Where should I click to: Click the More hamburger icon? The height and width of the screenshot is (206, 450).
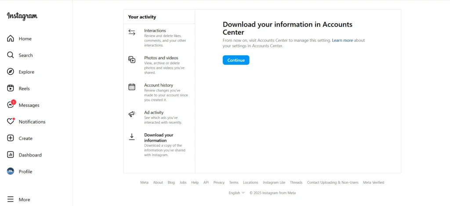coord(11,199)
